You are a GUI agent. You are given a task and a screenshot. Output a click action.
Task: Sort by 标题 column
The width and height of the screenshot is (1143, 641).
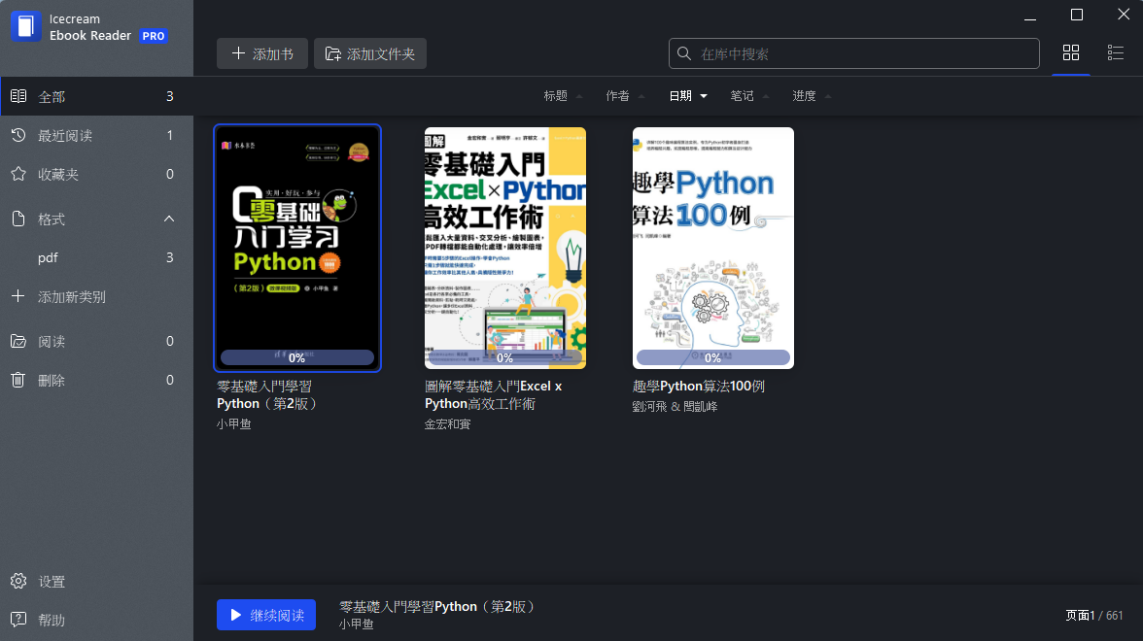[x=563, y=96]
